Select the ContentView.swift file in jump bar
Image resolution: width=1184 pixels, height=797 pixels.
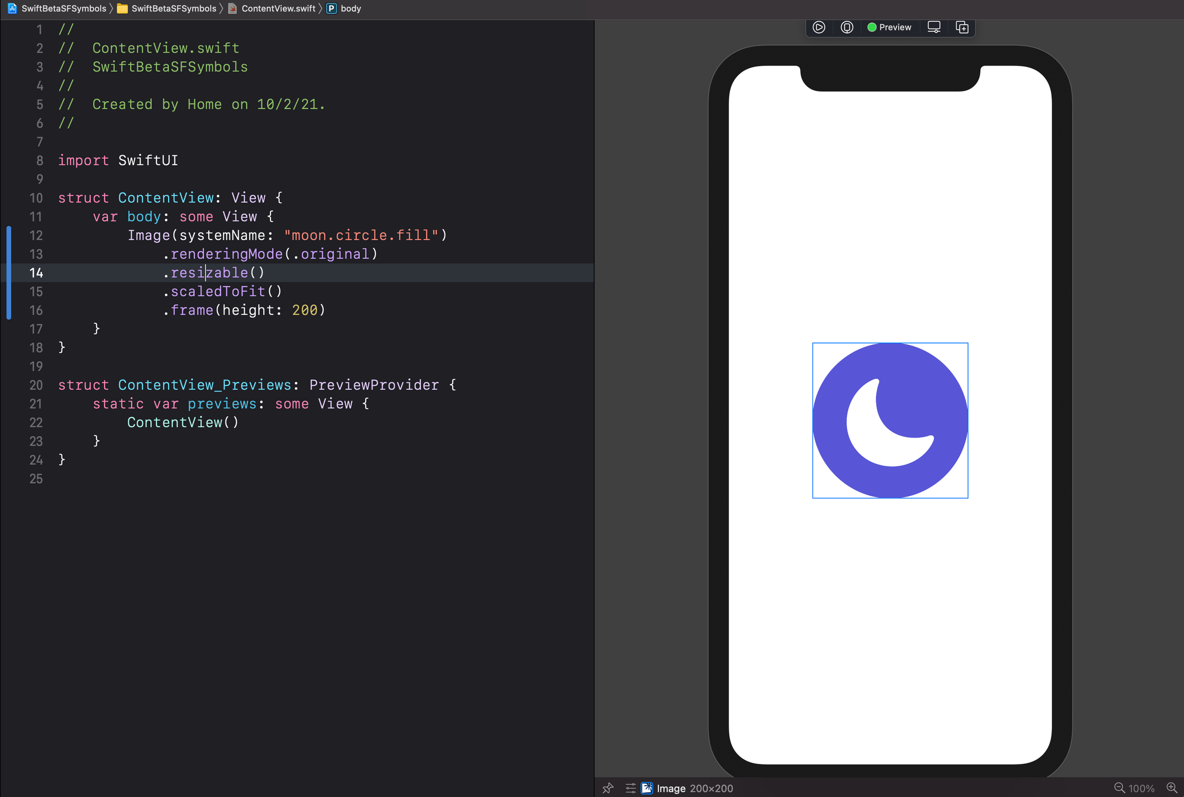279,8
